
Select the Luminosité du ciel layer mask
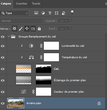[x=51, y=46]
